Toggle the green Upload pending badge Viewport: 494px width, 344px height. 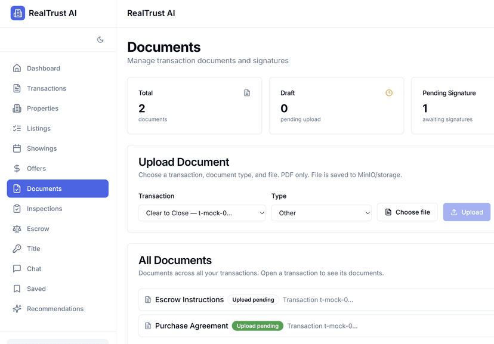(258, 326)
